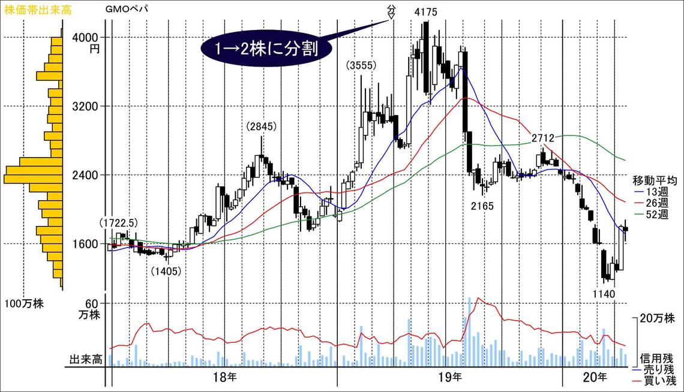Click the '1→2株に分割' callout bubble
The height and width of the screenshot is (392, 684).
266,47
